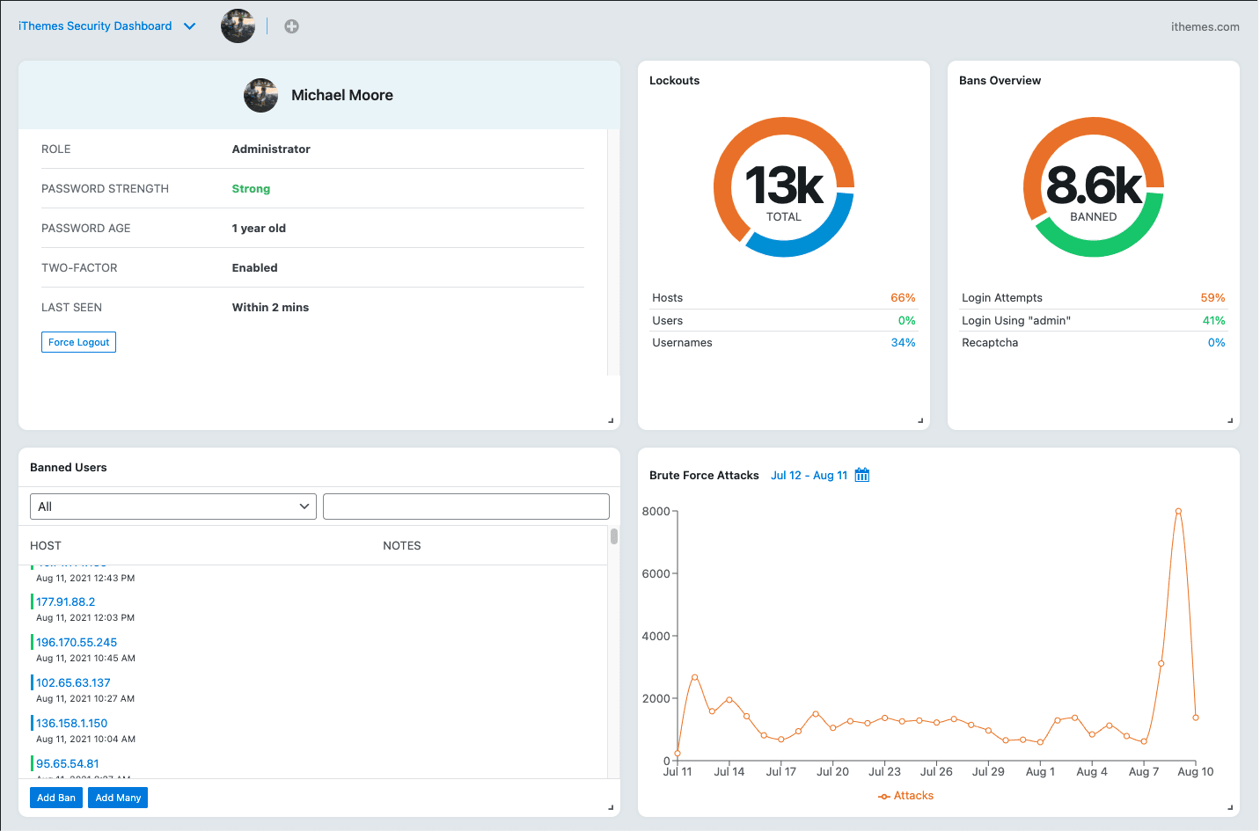The image size is (1260, 831).
Task: Open the Jul 12 - Aug 11 date range selector
Action: coord(809,474)
